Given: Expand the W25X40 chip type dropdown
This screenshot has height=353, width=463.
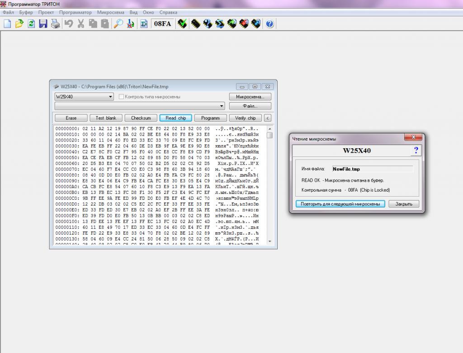Looking at the screenshot, I should pos(111,97).
